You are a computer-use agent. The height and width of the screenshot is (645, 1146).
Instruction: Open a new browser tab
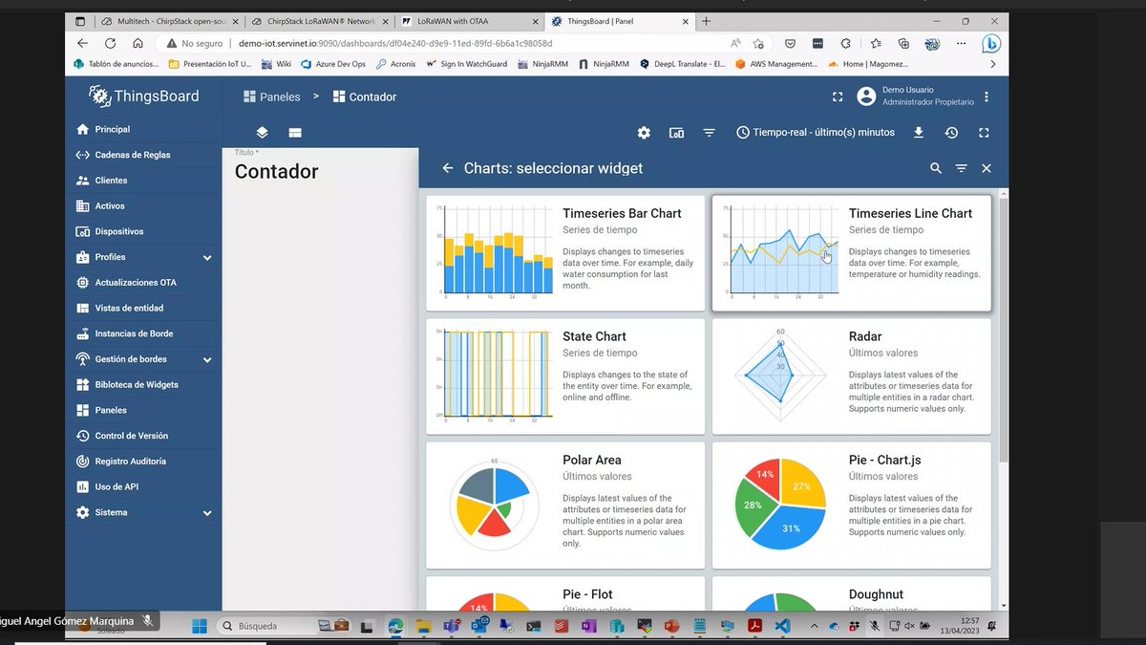click(x=706, y=21)
